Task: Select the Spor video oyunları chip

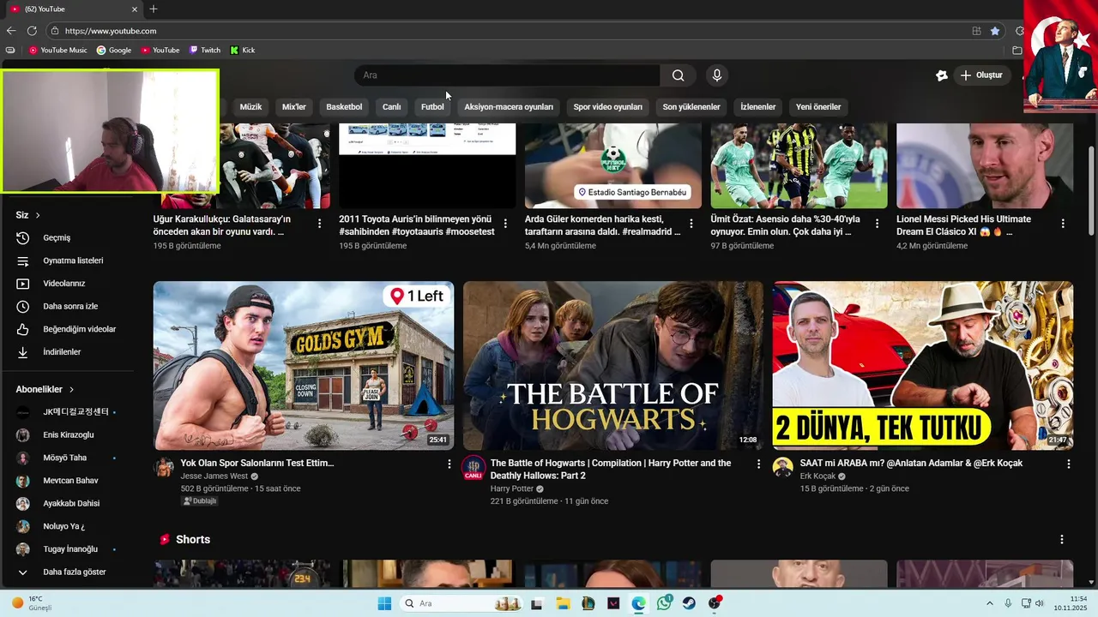Action: (607, 107)
